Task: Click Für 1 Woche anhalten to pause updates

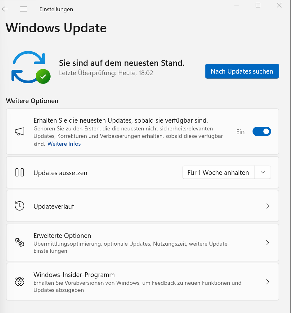Action: tap(218, 172)
